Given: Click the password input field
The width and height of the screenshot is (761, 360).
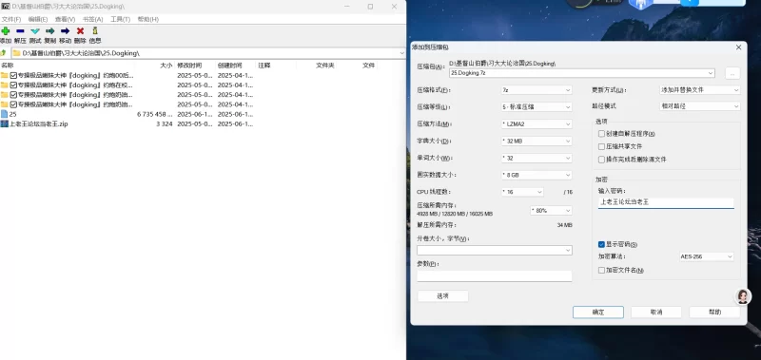Looking at the screenshot, I should (665, 202).
